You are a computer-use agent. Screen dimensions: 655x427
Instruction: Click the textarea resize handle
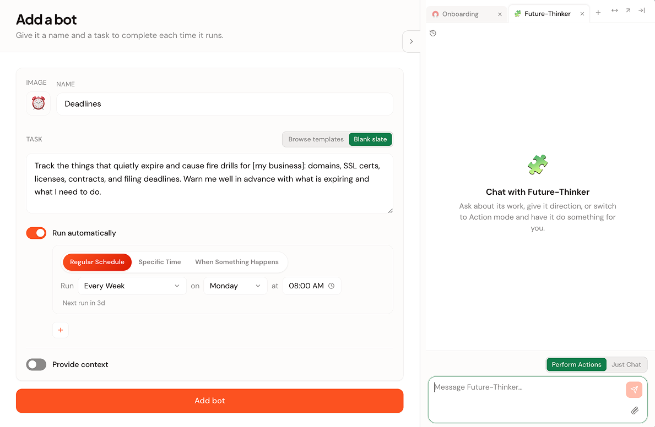pyautogui.click(x=390, y=211)
